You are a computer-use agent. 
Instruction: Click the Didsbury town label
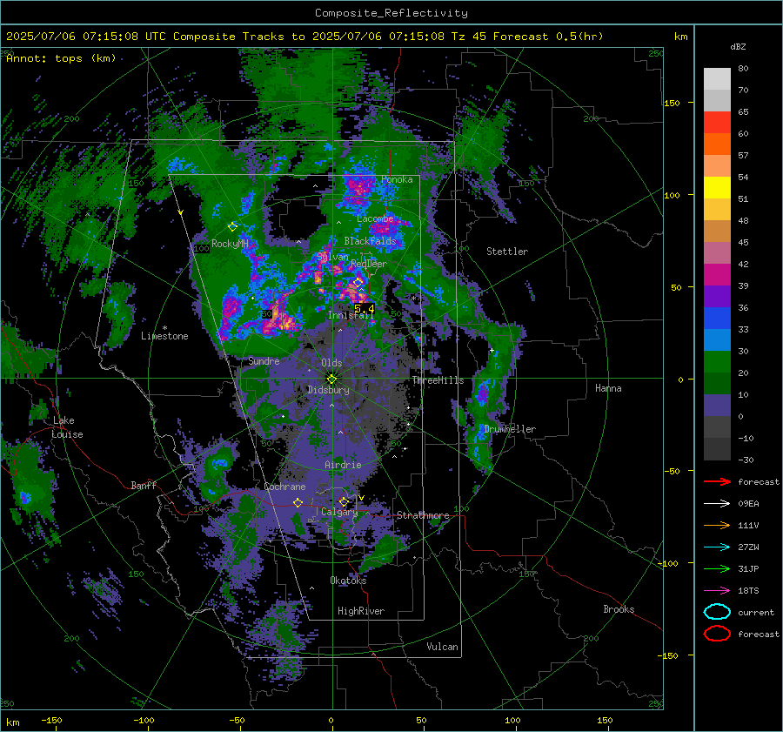pos(328,390)
